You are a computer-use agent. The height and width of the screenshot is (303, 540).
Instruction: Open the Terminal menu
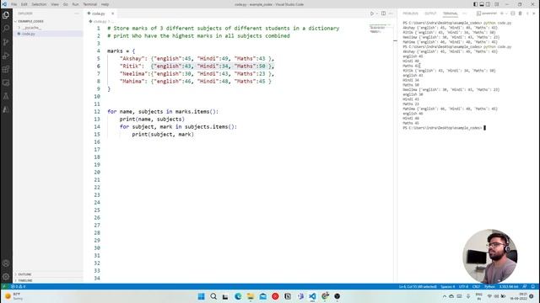tap(90, 4)
